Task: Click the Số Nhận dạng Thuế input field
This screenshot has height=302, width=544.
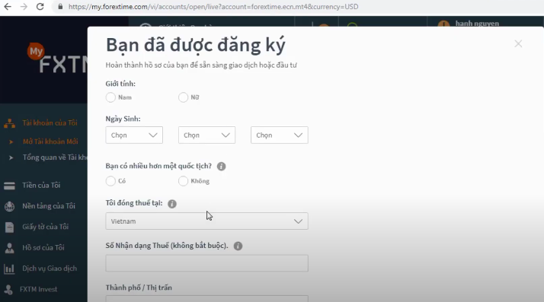Action: (x=206, y=263)
